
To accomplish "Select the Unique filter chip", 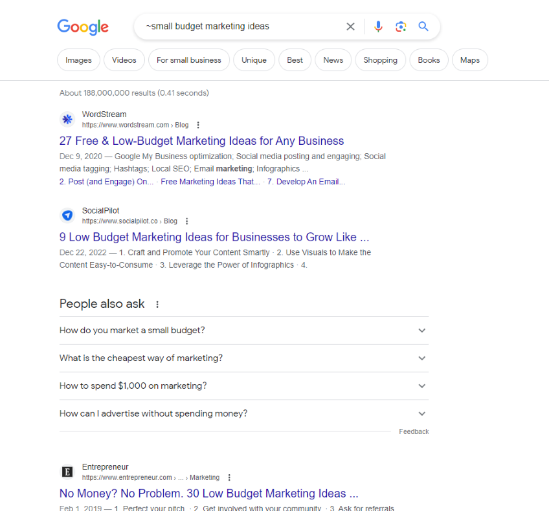I will click(254, 60).
